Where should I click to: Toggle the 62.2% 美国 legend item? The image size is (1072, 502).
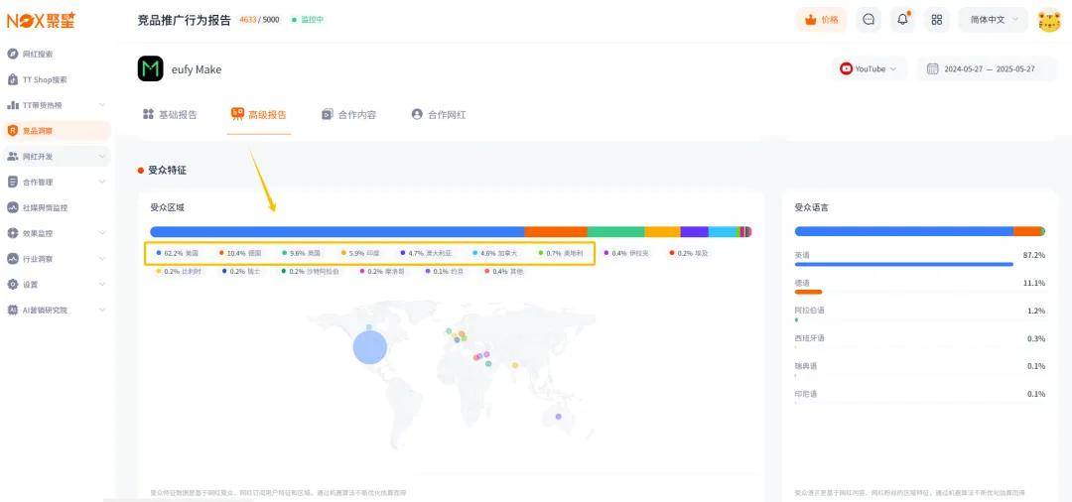179,253
